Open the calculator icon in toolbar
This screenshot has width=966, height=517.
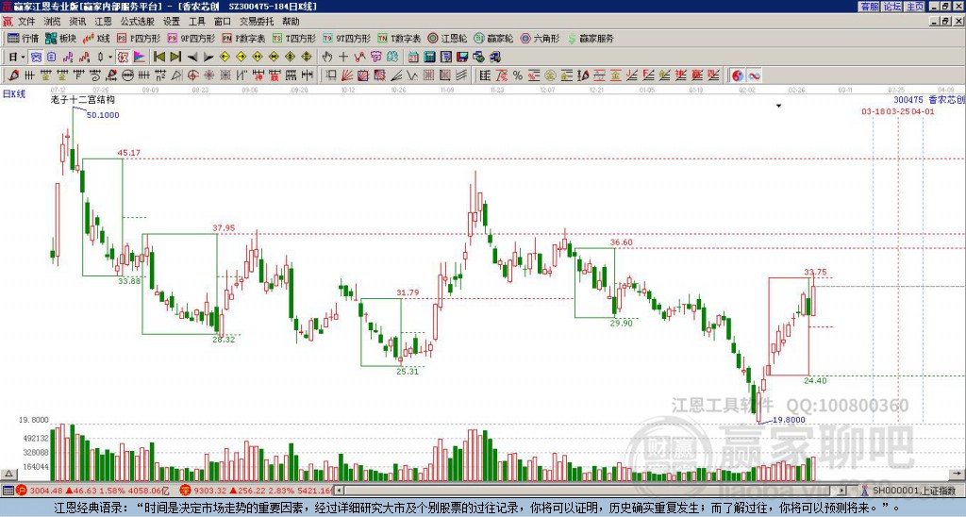click(430, 58)
